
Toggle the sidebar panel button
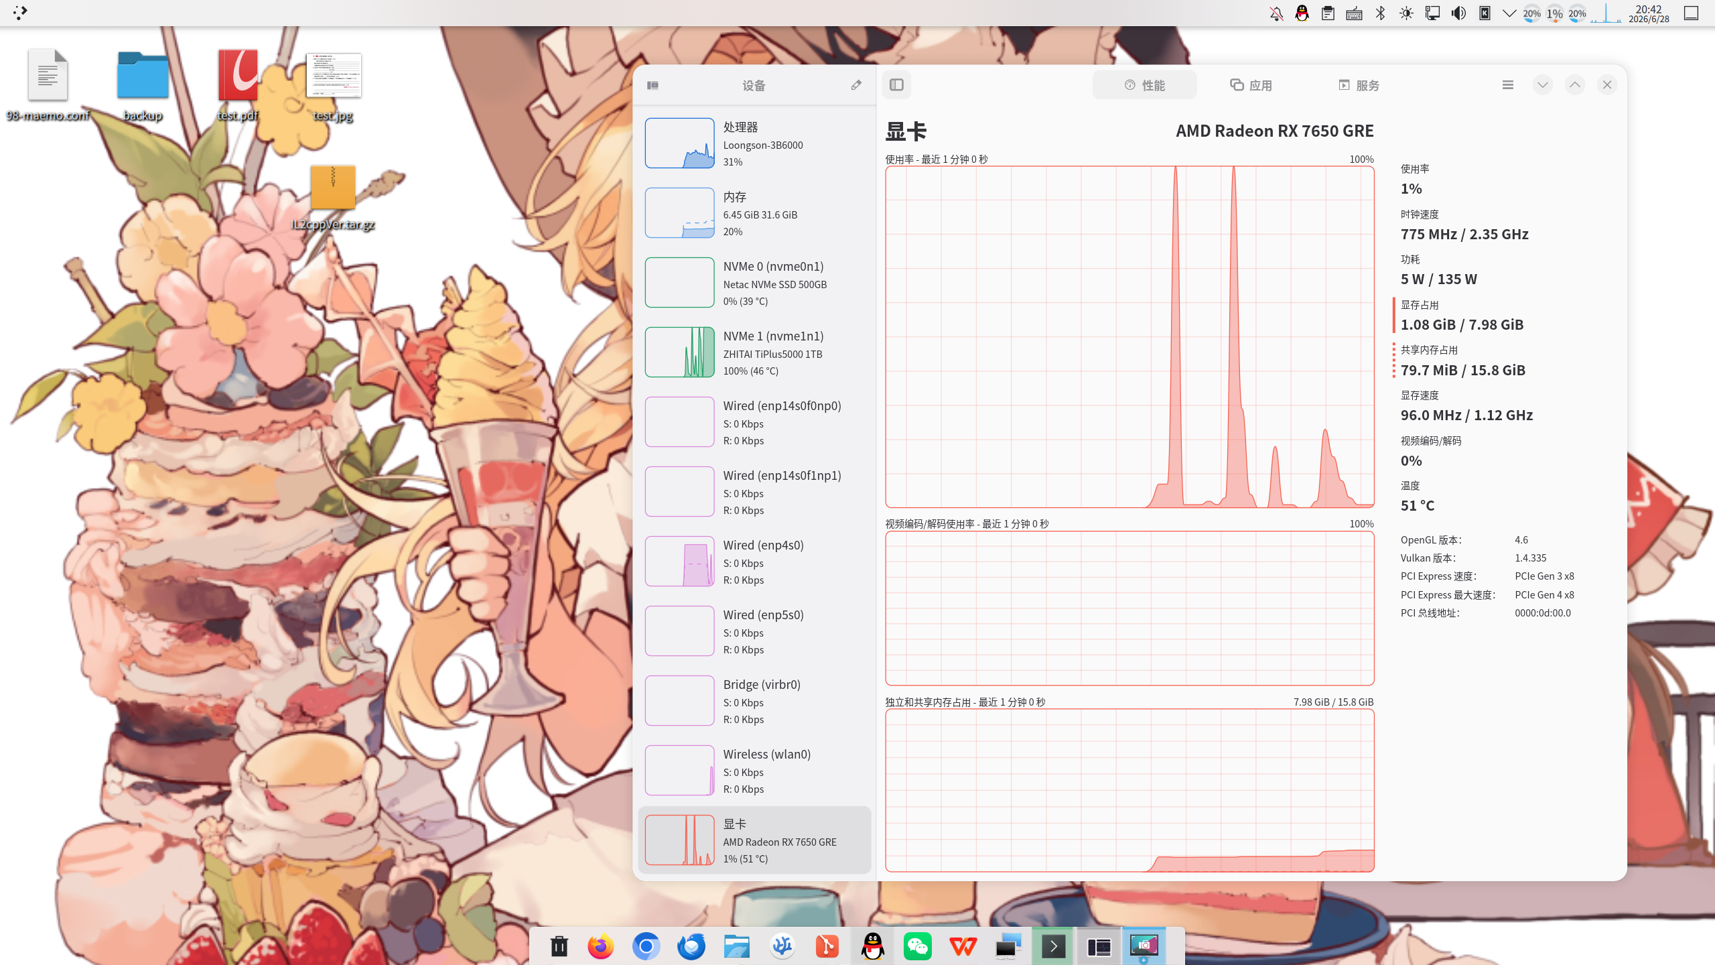(896, 85)
